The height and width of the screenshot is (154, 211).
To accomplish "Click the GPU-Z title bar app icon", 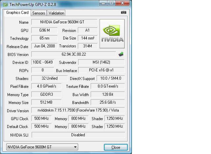I will [6, 5].
